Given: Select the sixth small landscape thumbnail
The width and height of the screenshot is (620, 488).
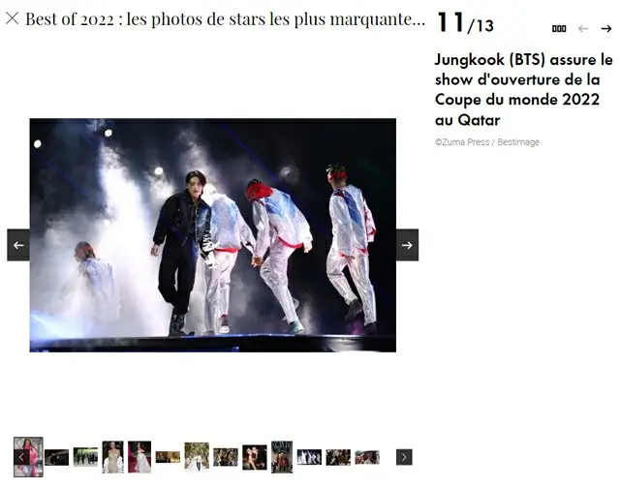Looking at the screenshot, I should (168, 457).
